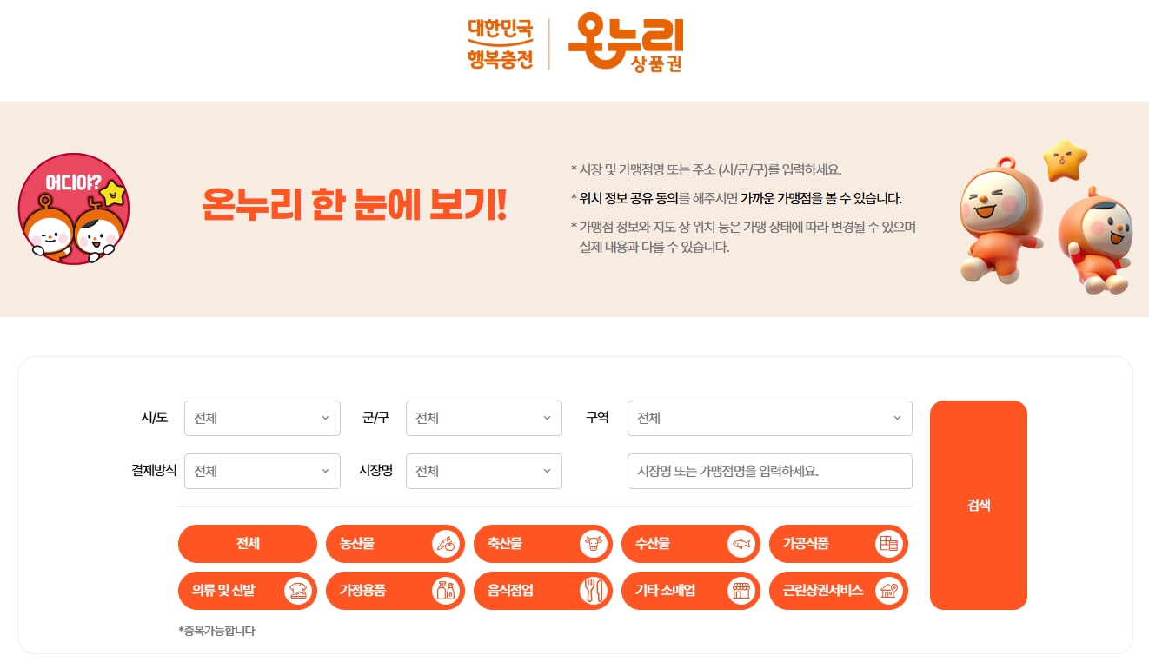Toggle the 농산물 category filter
Viewport: 1149px width, 662px height.
point(395,544)
